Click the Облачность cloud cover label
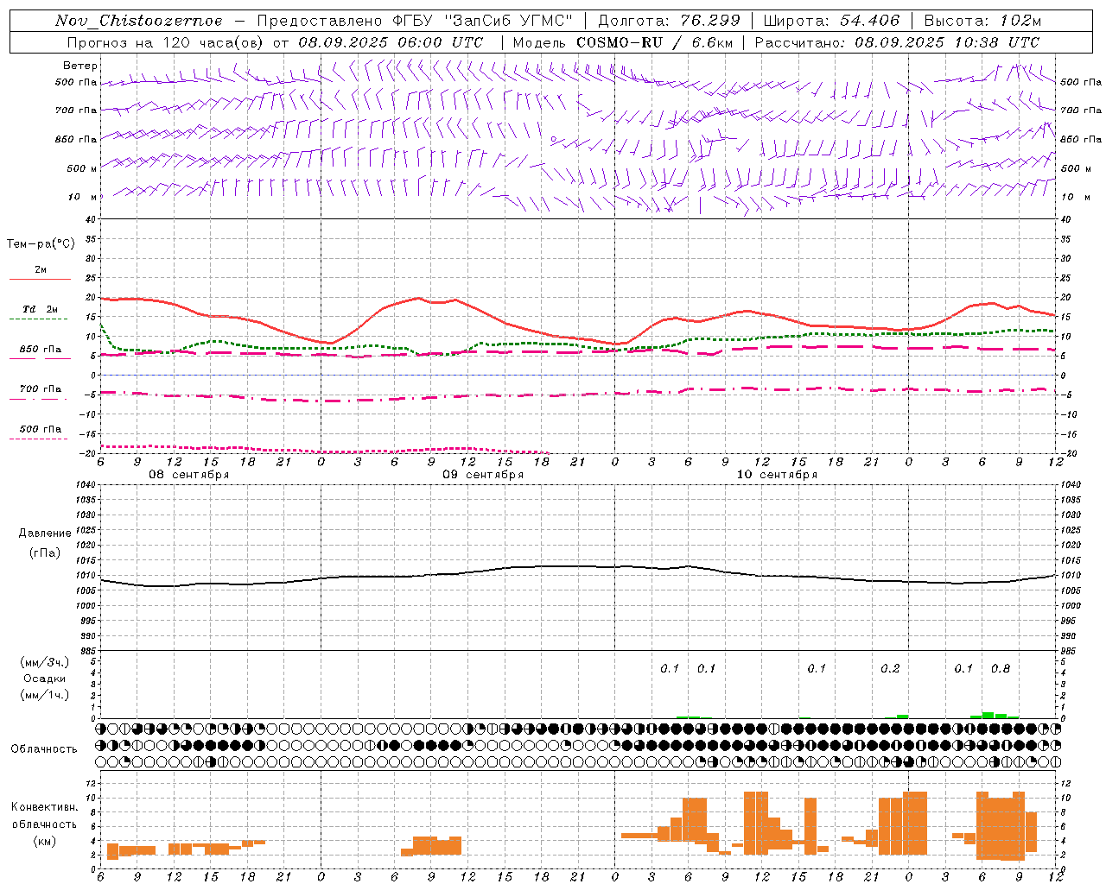This screenshot has height=884, width=1106. [x=43, y=749]
